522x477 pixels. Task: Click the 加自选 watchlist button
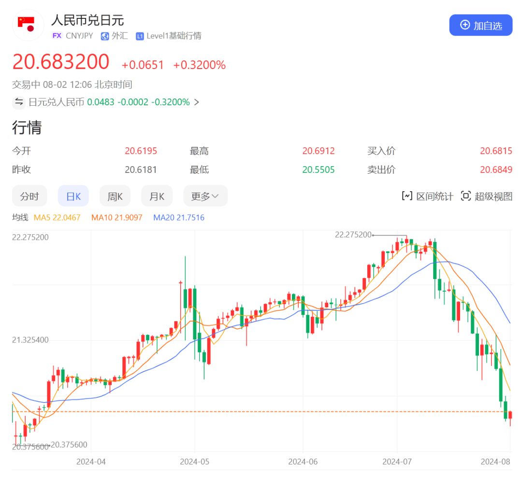point(480,25)
